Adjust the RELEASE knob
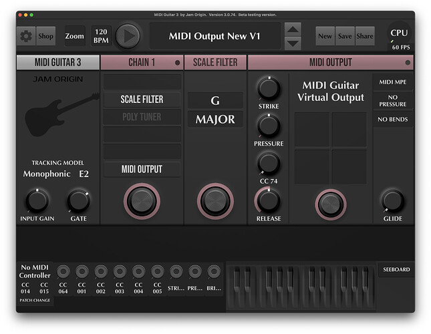This screenshot has width=431, height=334. (269, 201)
